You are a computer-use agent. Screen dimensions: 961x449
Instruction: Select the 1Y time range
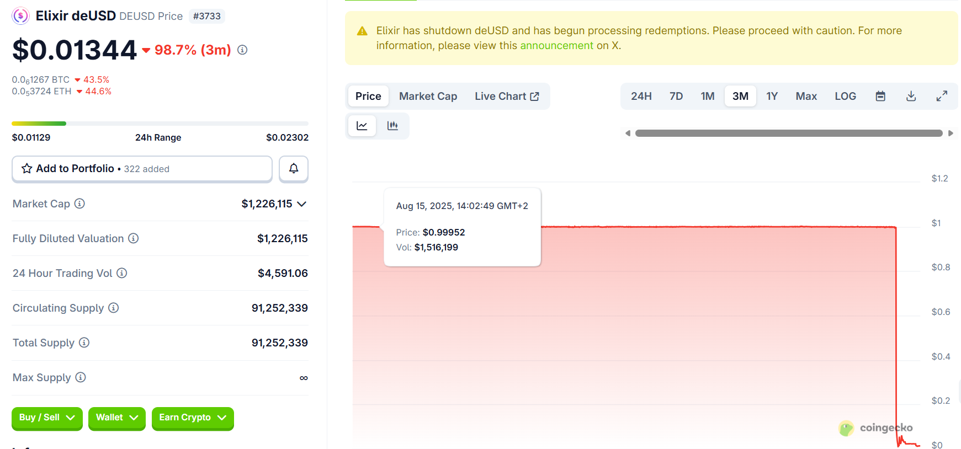tap(772, 96)
